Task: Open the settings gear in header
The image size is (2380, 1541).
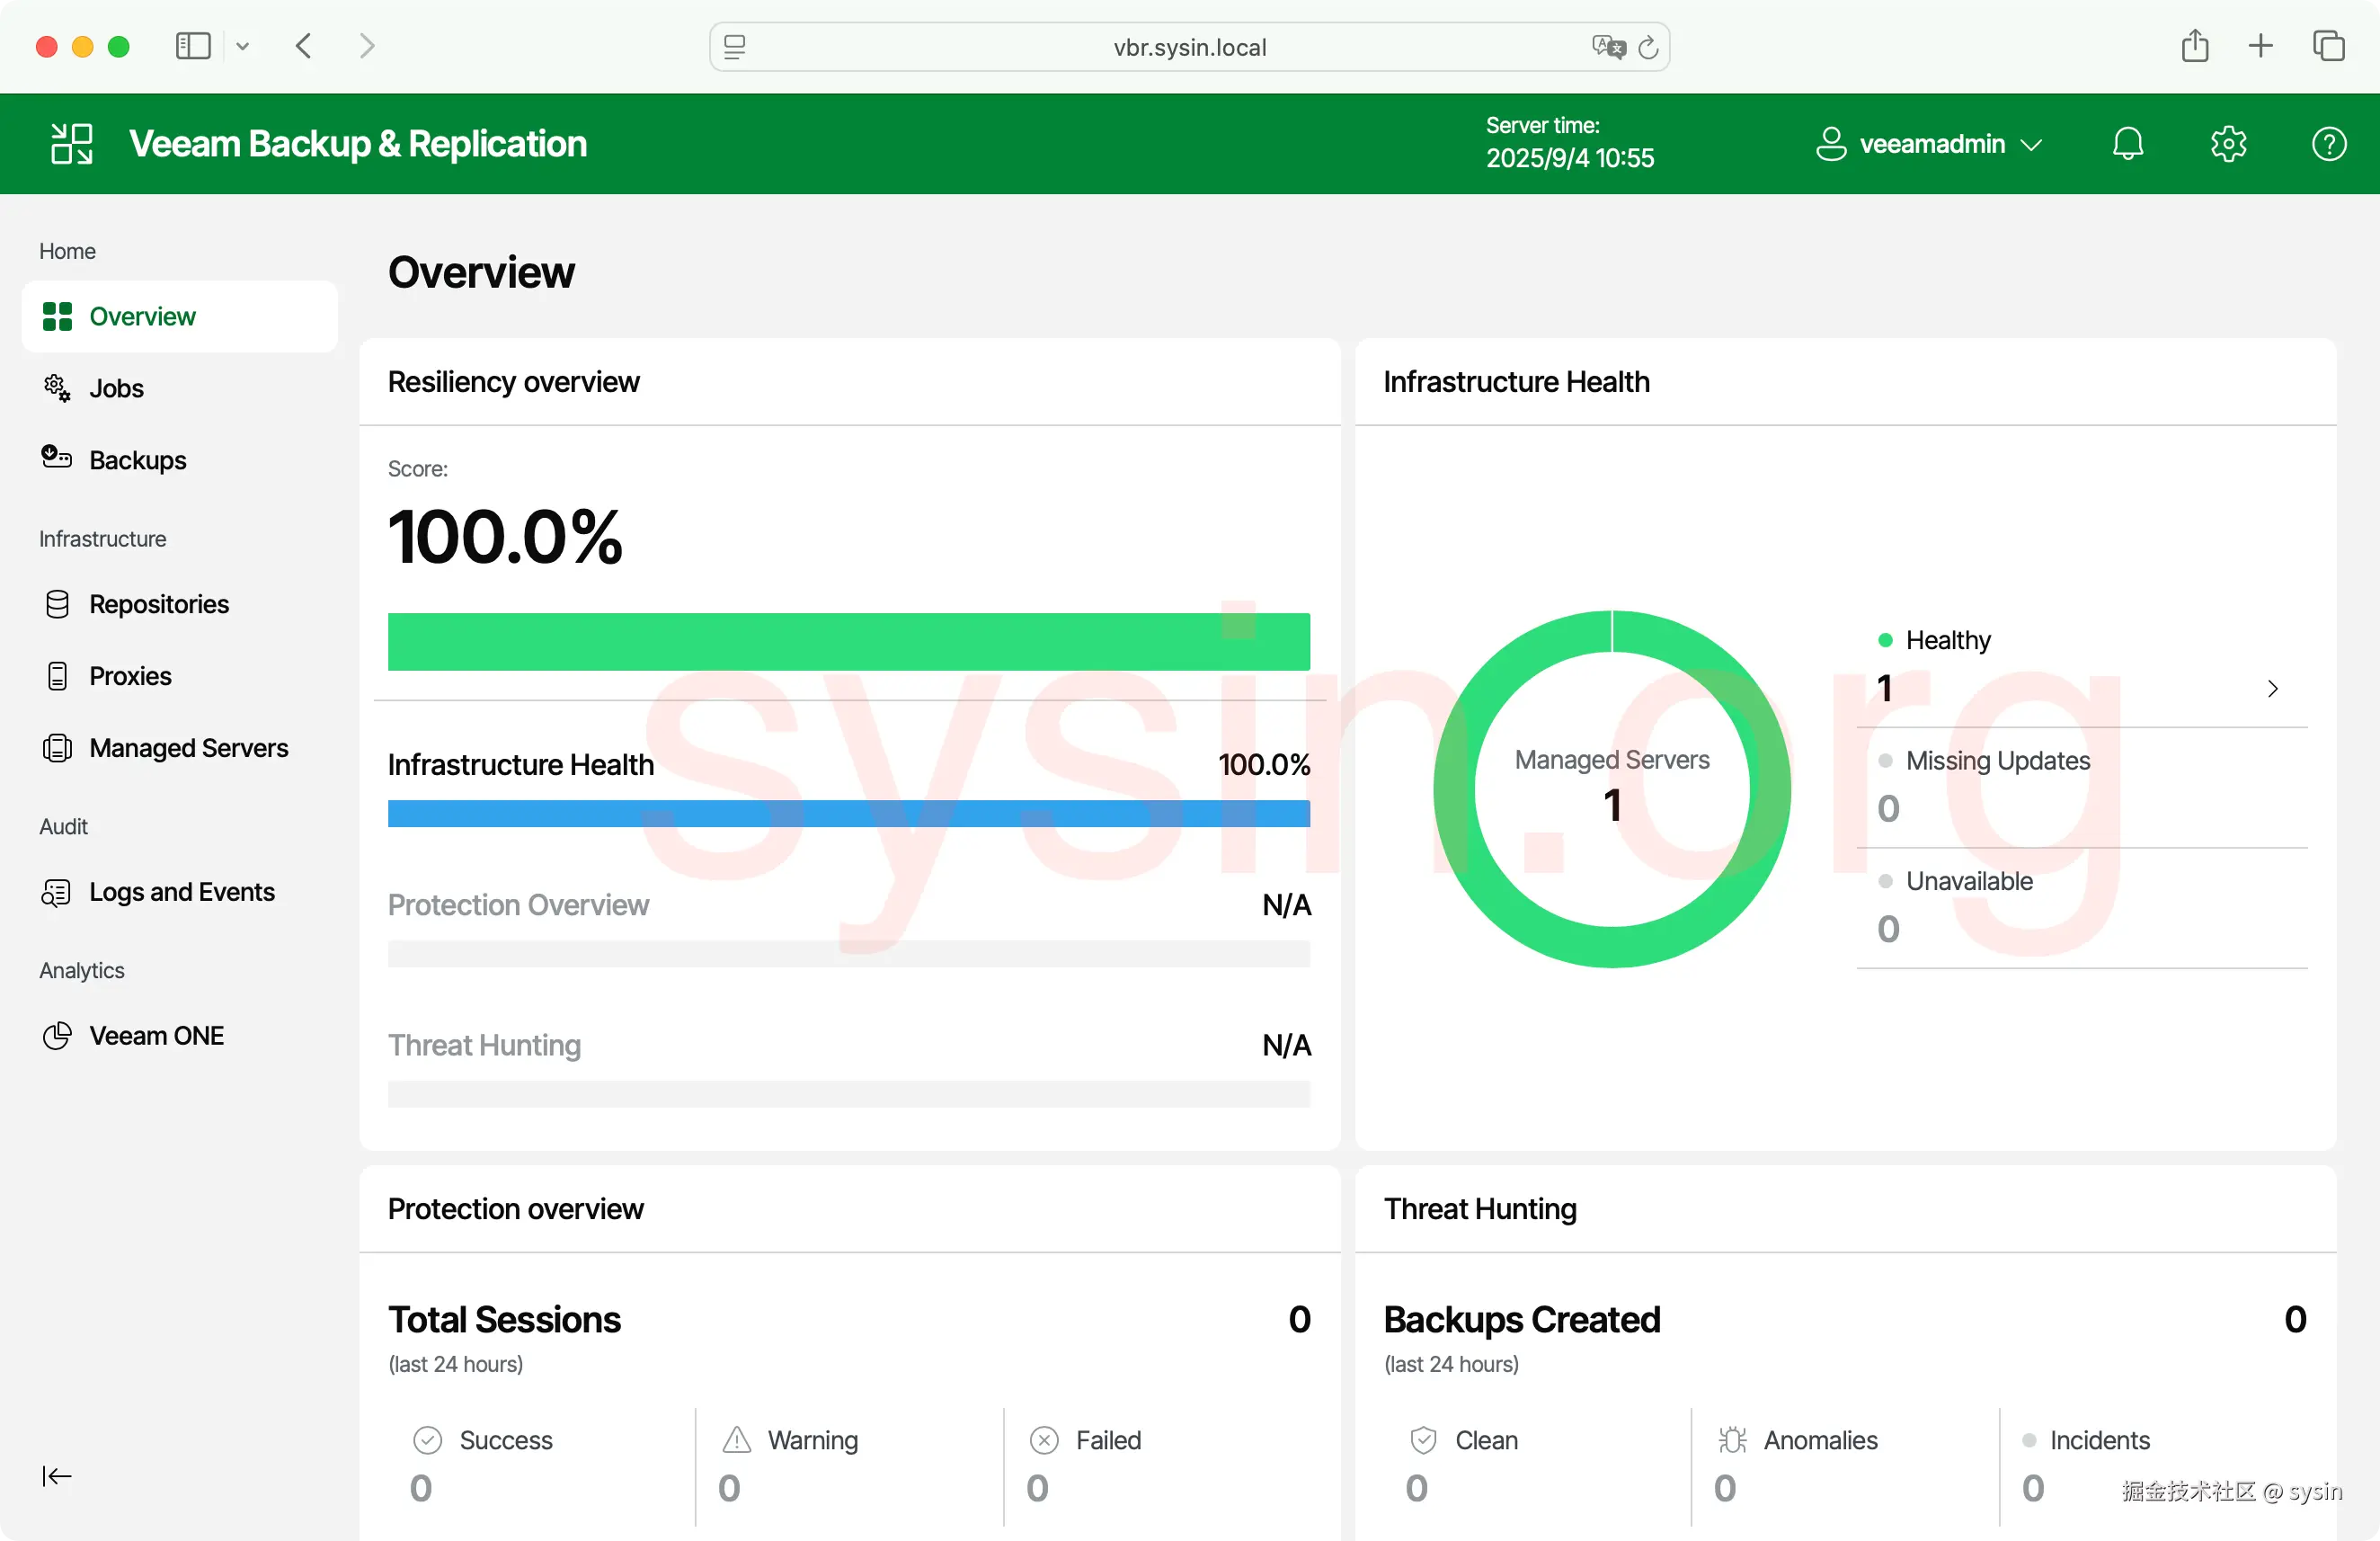Action: [x=2228, y=144]
